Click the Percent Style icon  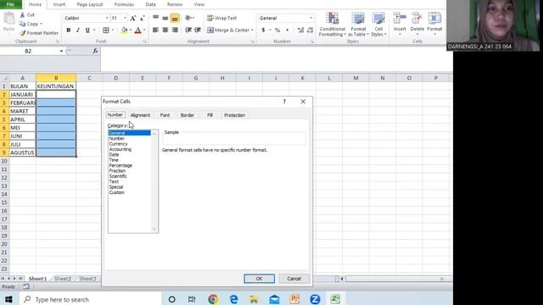pyautogui.click(x=277, y=30)
